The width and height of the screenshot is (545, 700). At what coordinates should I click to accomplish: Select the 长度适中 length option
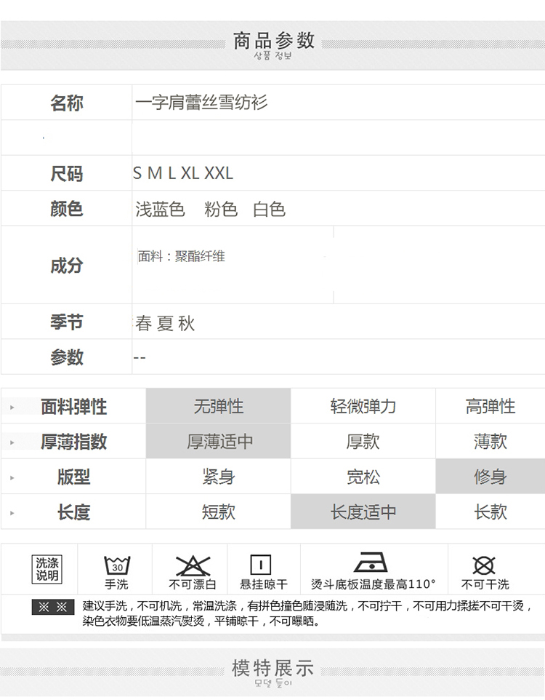pos(363,512)
